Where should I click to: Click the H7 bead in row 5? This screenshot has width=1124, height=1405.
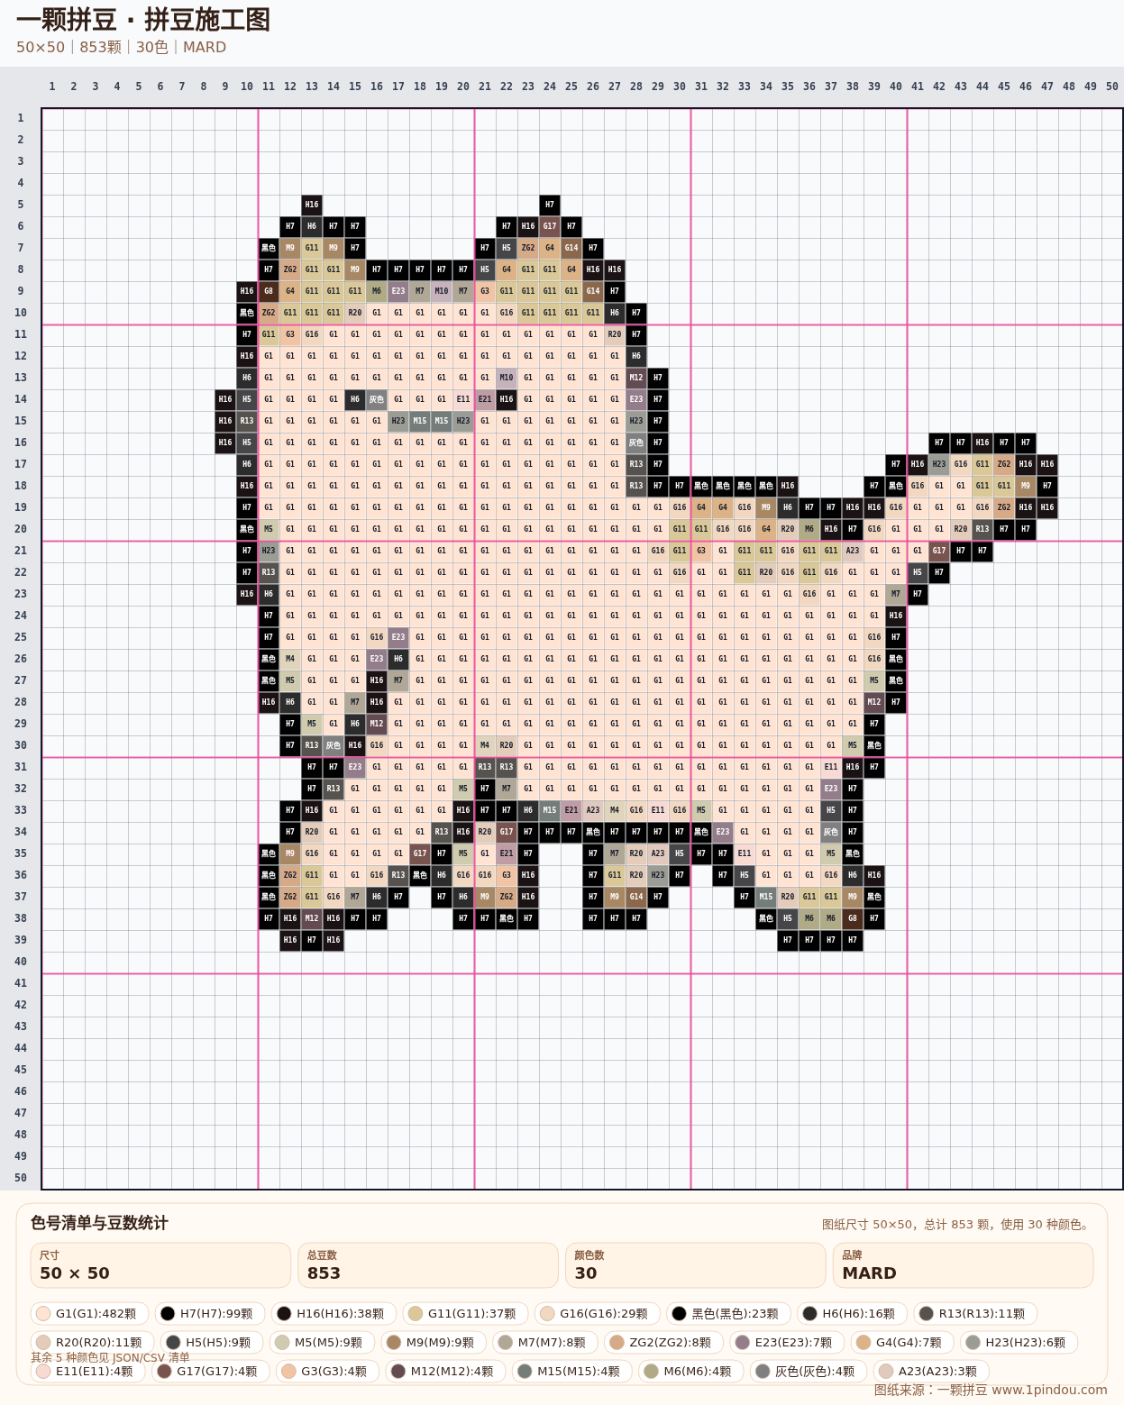click(x=550, y=205)
